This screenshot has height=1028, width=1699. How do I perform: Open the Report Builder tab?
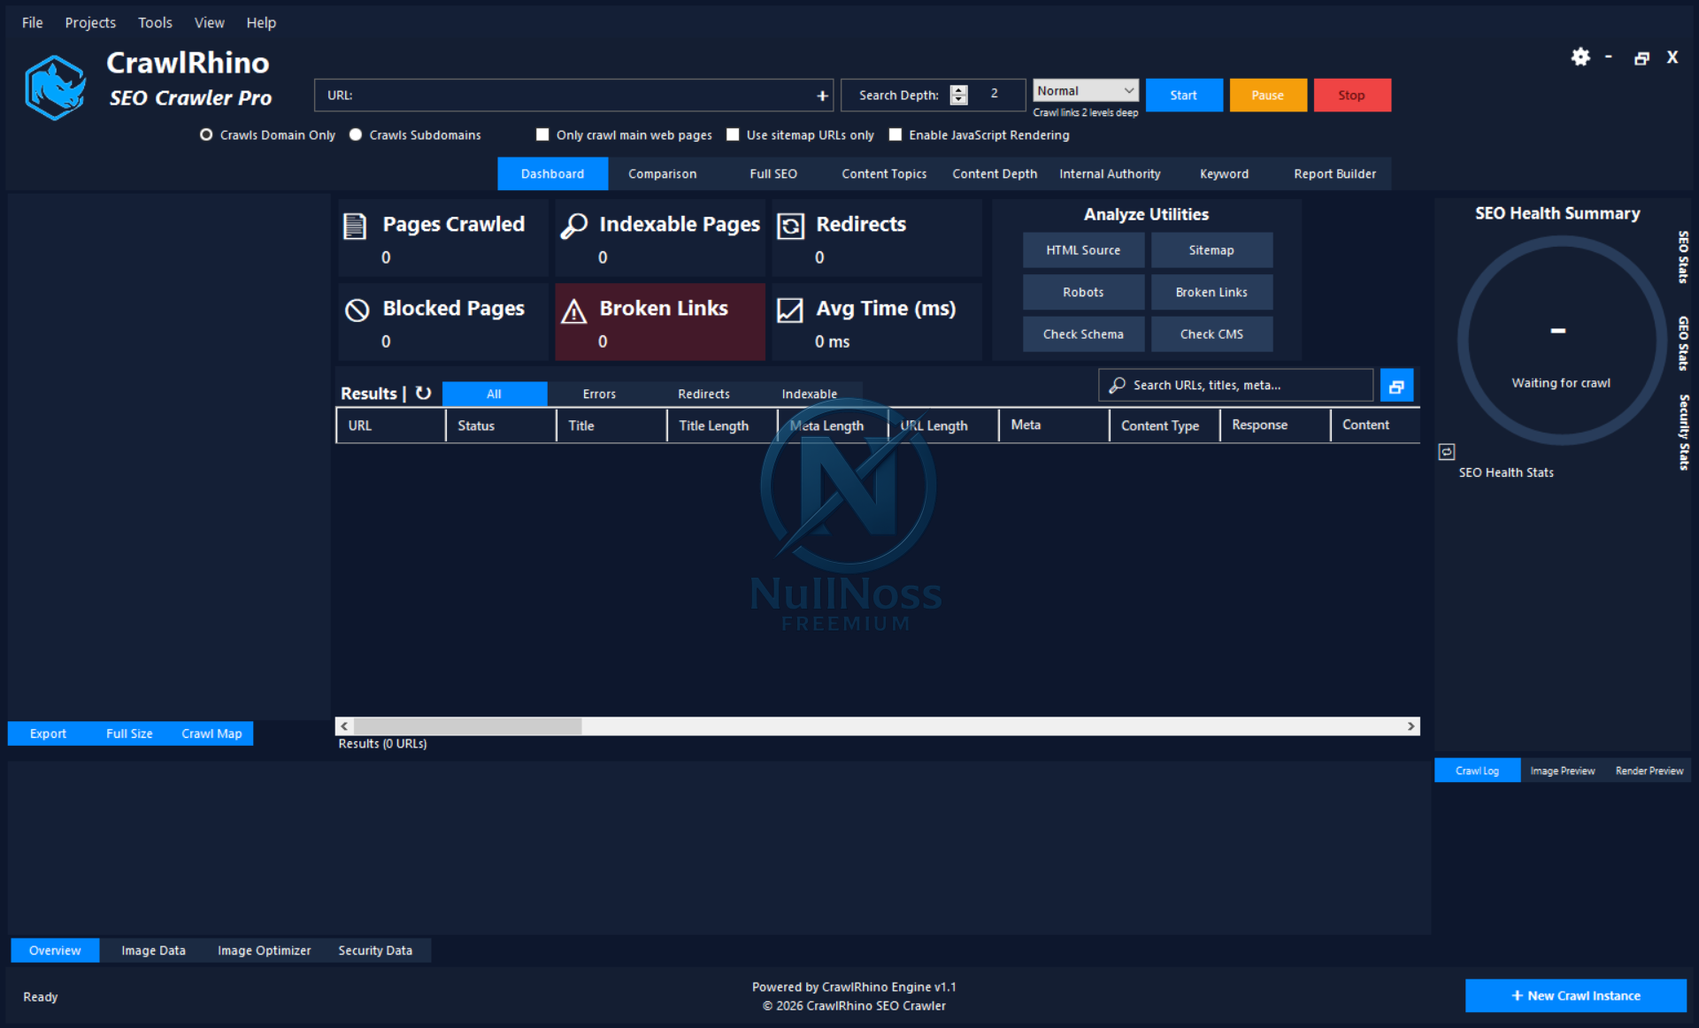coord(1335,174)
